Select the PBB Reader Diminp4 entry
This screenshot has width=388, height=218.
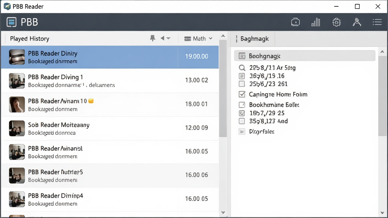point(110,199)
